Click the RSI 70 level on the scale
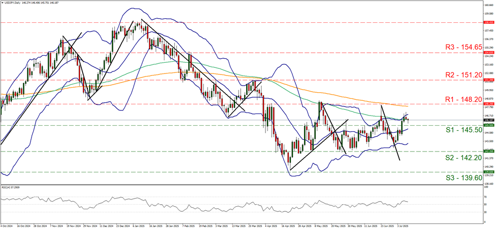The height and width of the screenshot is (229, 495). point(485,196)
